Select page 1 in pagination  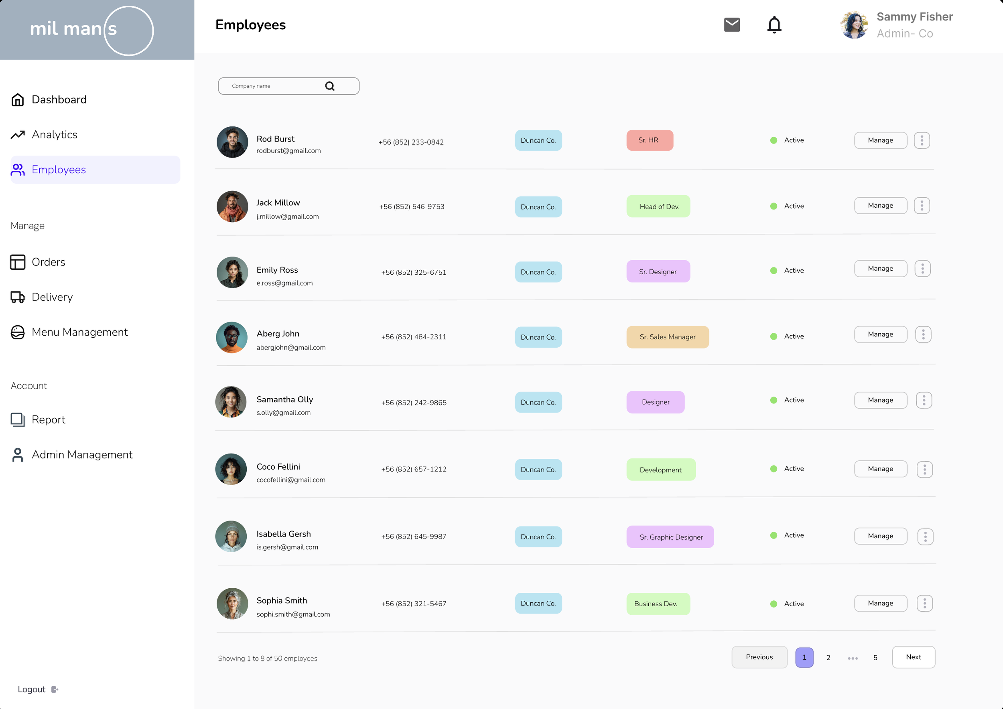(x=804, y=658)
